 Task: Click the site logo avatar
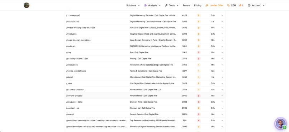tap(27, 5)
